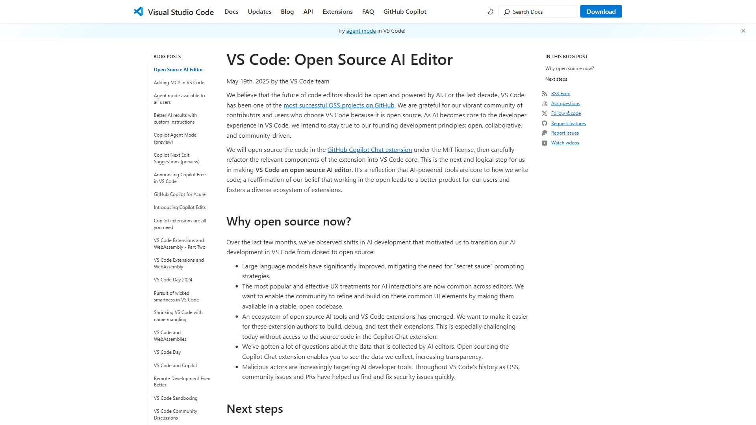This screenshot has width=756, height=425.
Task: Open Introducing Copilot Edits post
Action: pos(180,207)
